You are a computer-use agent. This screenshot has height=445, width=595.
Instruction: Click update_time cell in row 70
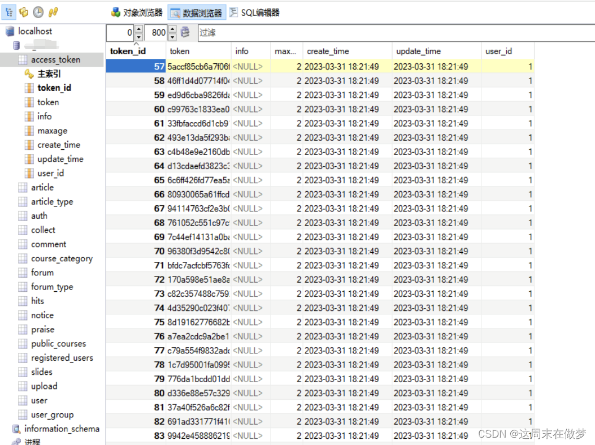pyautogui.click(x=436, y=252)
